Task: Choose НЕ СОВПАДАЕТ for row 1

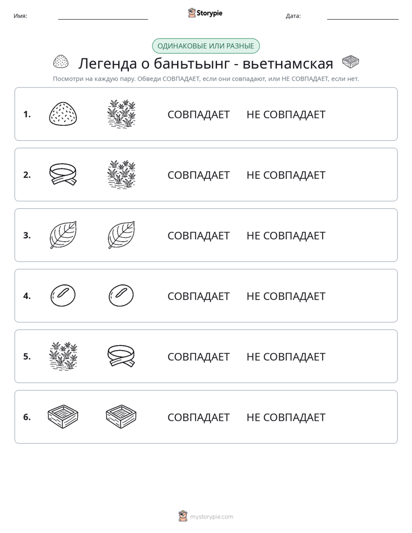Action: (x=286, y=115)
